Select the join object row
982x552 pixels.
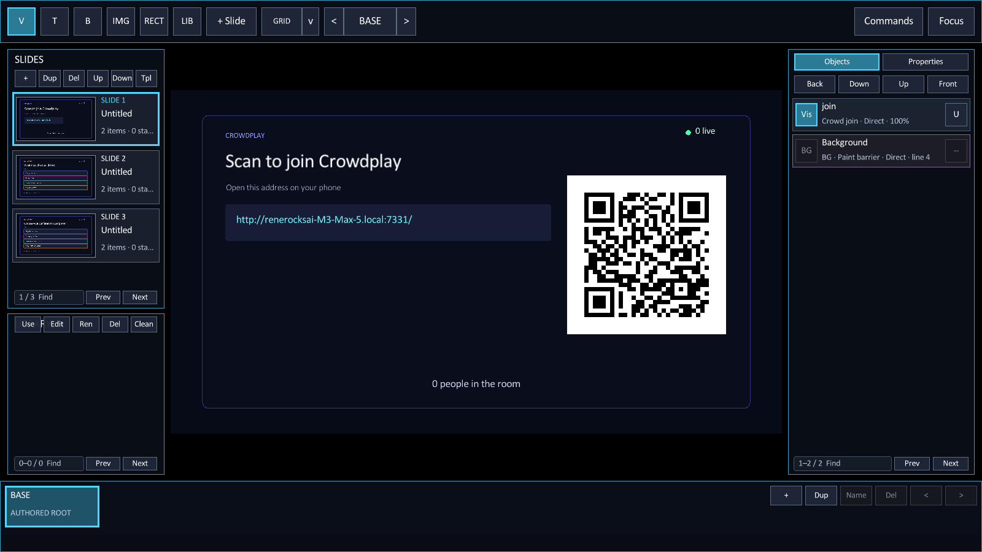pos(881,115)
